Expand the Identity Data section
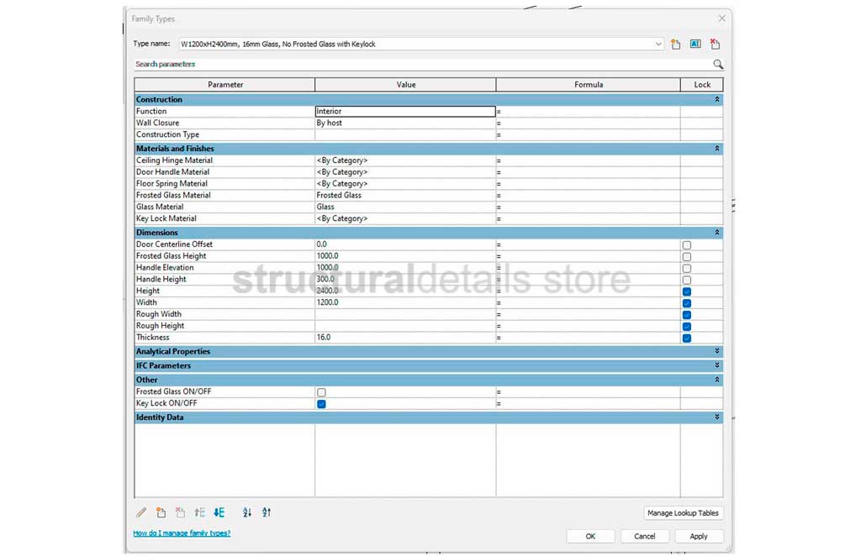This screenshot has width=861, height=556. 717,417
